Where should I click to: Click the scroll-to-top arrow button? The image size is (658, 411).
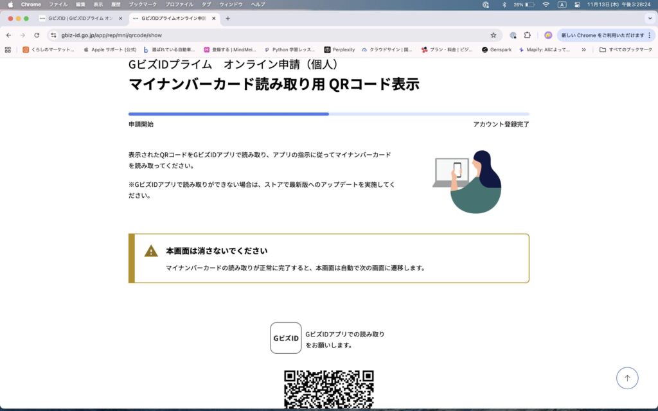(x=627, y=378)
